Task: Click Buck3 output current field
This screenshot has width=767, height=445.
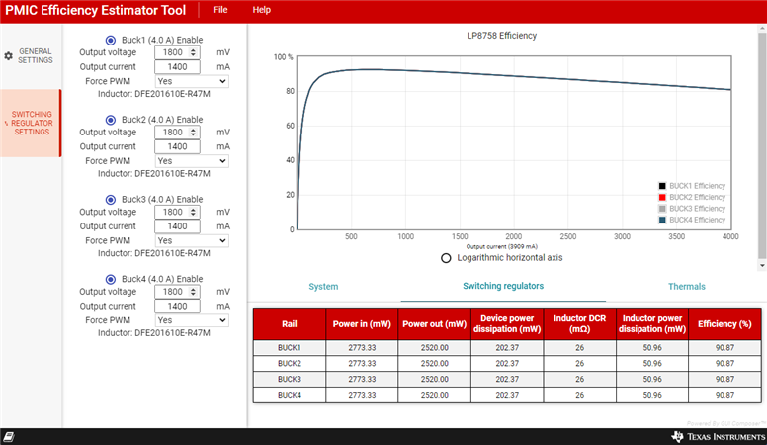Action: click(x=177, y=226)
